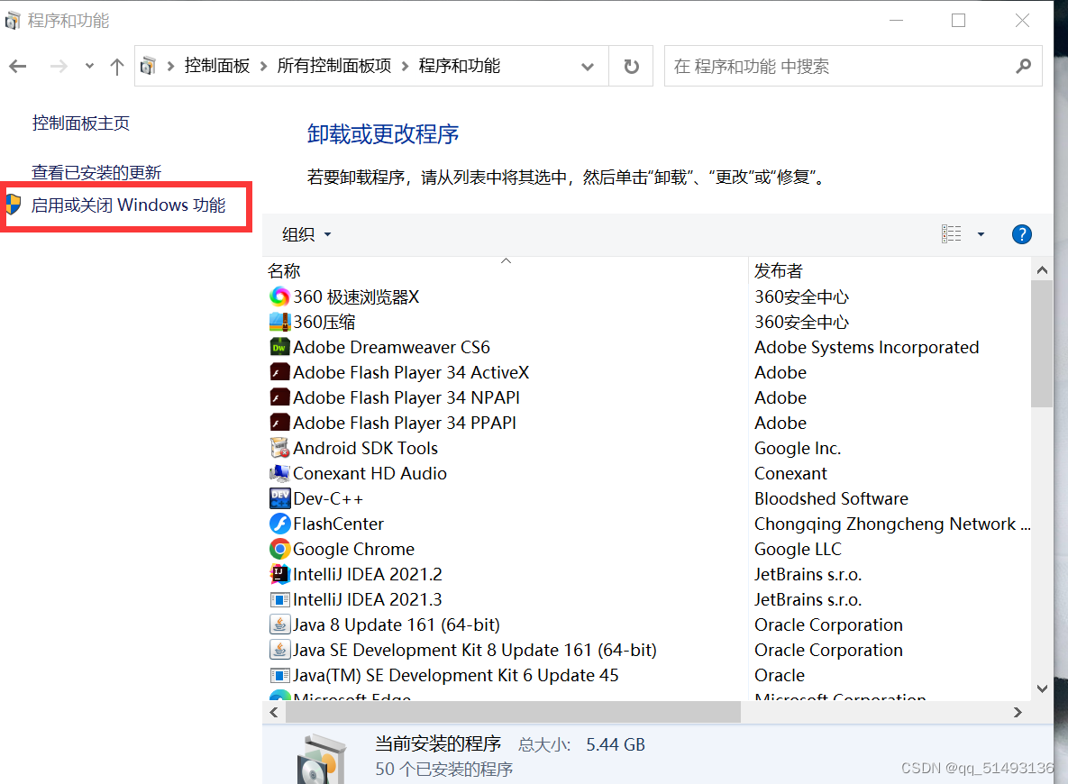The width and height of the screenshot is (1068, 784).
Task: Click the view layout icon
Action: 951,234
